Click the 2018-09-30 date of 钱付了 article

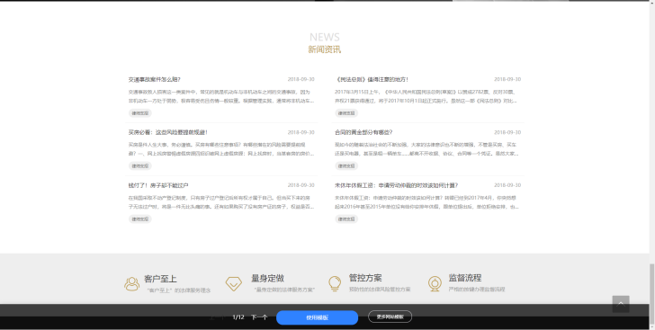click(x=301, y=185)
